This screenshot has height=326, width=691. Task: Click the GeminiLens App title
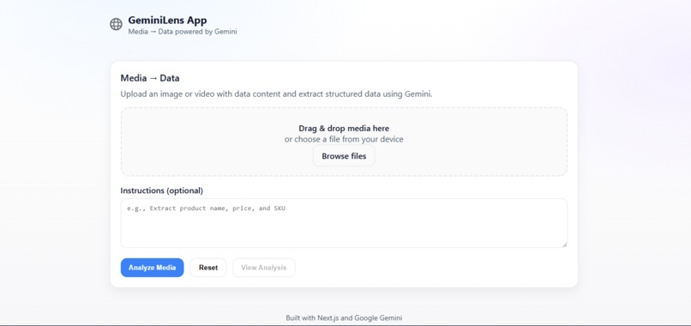coord(167,21)
